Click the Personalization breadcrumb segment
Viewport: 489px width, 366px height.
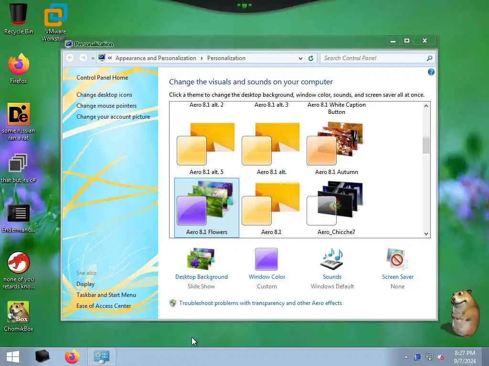tap(226, 58)
